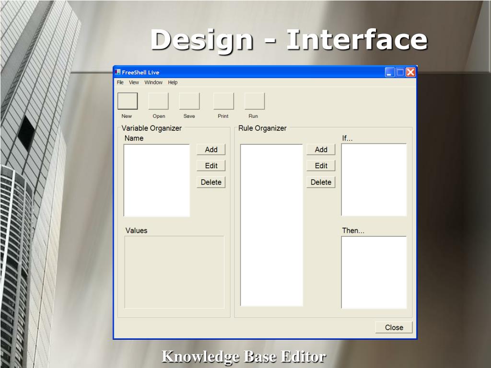The height and width of the screenshot is (368, 491).
Task: Open the Help menu
Action: pyautogui.click(x=173, y=82)
